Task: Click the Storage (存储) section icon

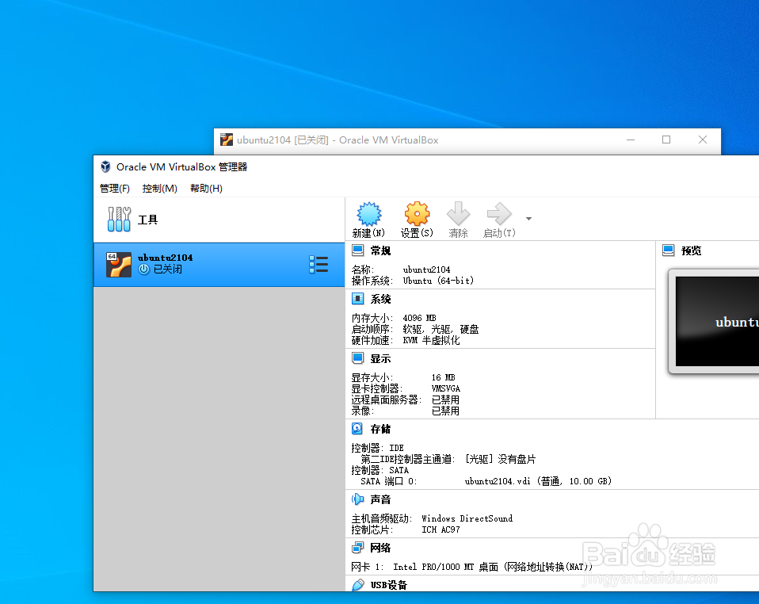Action: pos(357,429)
